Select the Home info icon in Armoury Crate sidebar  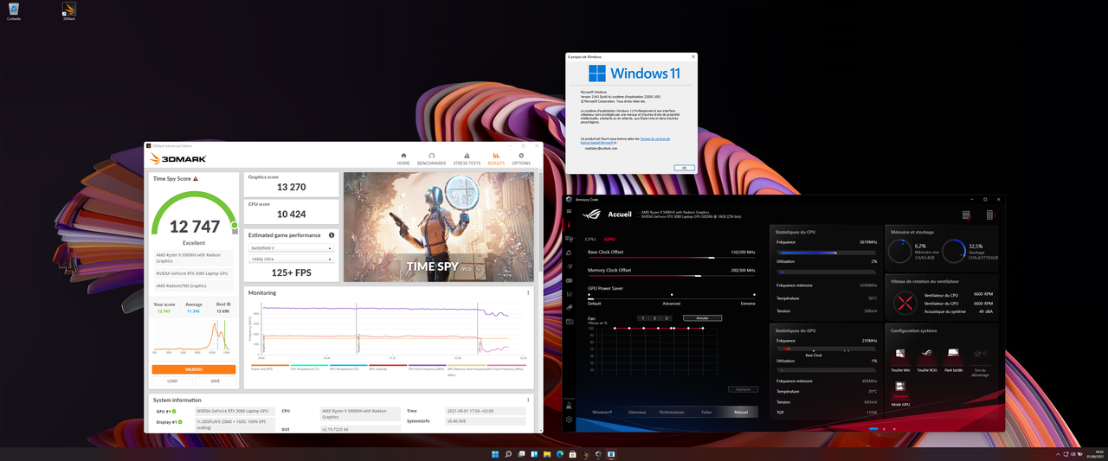coord(569,226)
